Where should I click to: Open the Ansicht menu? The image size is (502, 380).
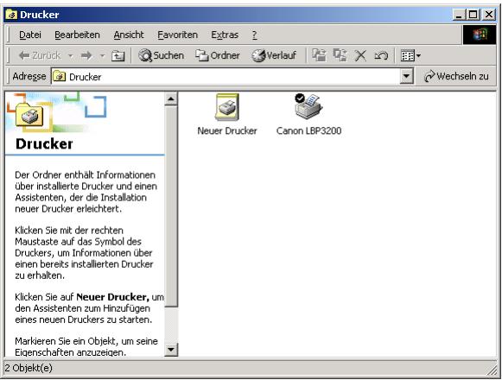(x=129, y=35)
